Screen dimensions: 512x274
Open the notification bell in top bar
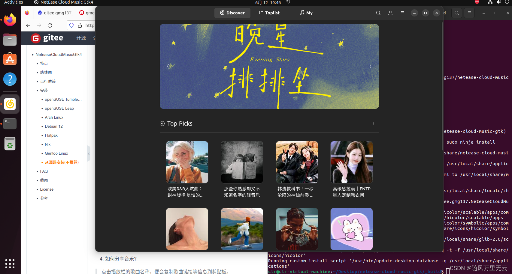coord(288,2)
